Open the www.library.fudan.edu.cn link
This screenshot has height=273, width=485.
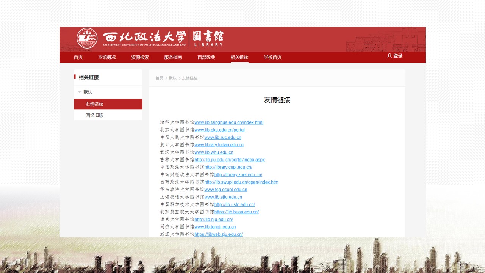pos(219,145)
